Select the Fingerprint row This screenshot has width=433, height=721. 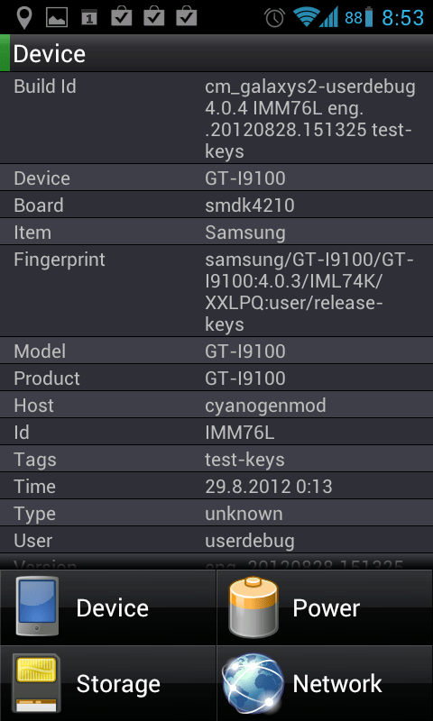pos(216,291)
